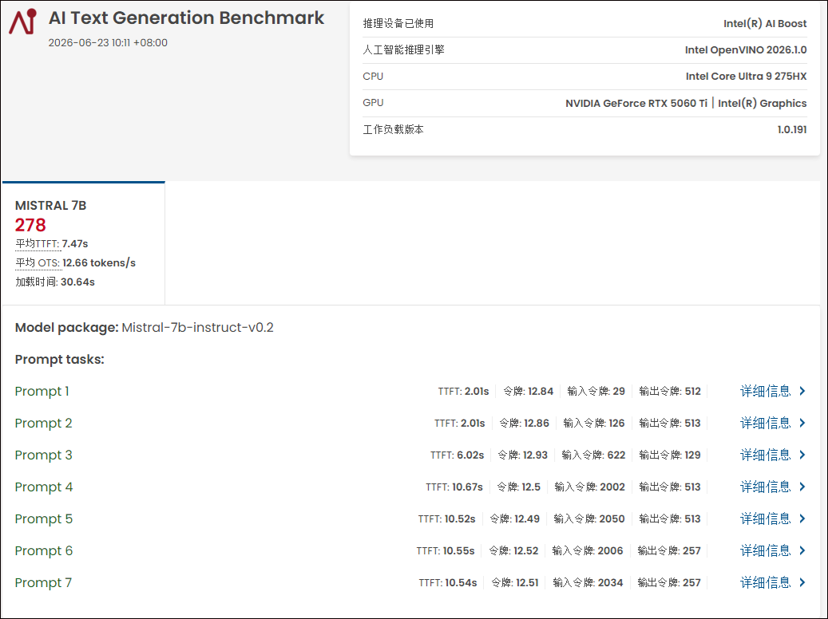The height and width of the screenshot is (619, 828).
Task: Click Prompt 7 输入令牌: 2034 value
Action: click(588, 583)
